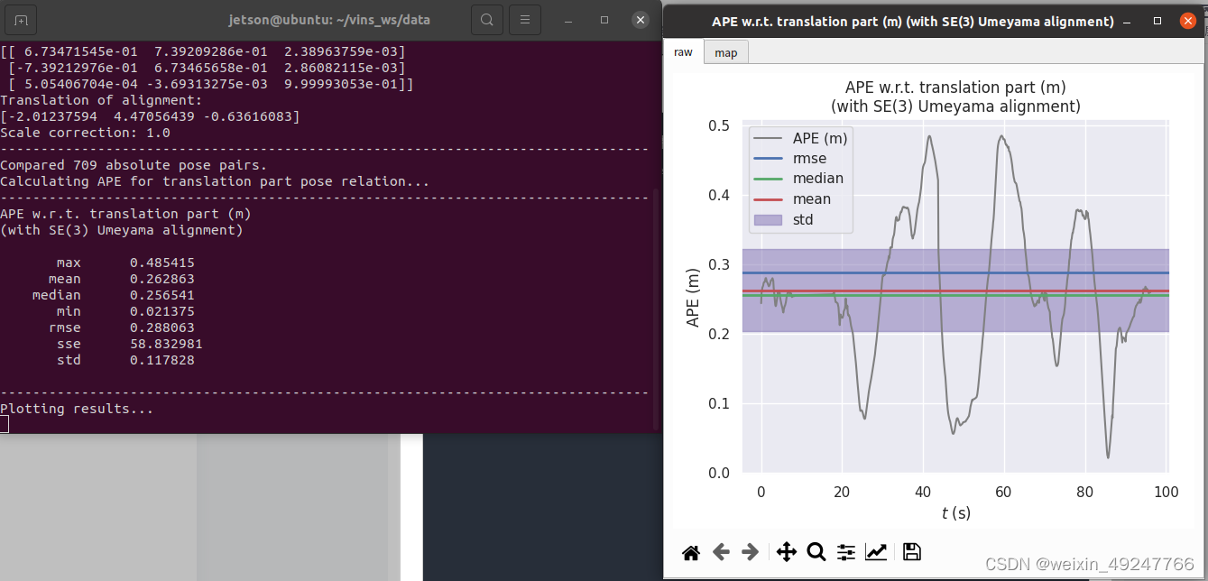1208x581 pixels.
Task: Switch to the map tab
Action: (726, 53)
